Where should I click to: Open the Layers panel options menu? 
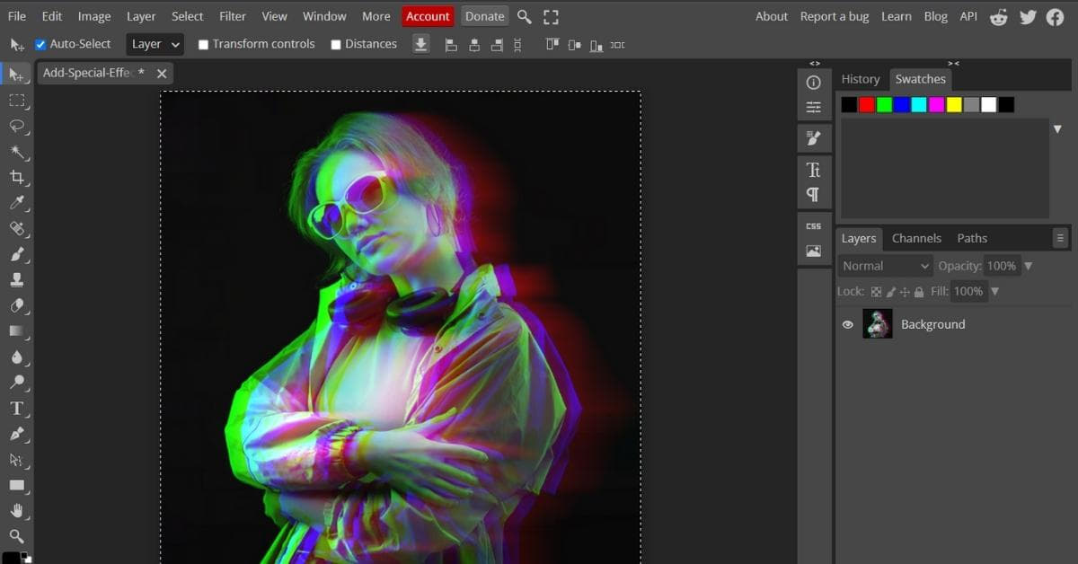pos(1060,238)
